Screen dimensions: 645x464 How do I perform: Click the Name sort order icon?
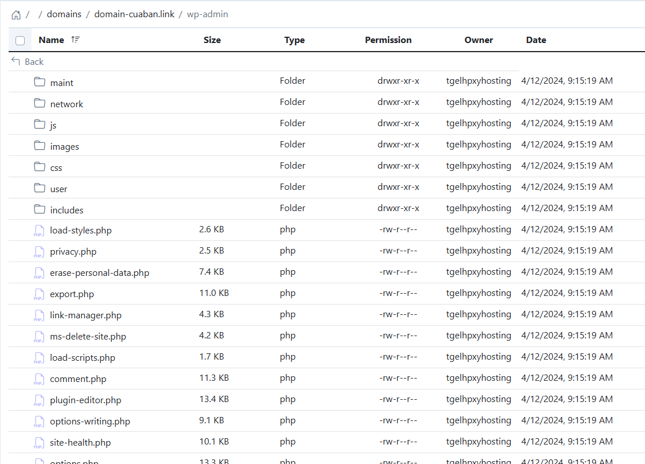(75, 40)
